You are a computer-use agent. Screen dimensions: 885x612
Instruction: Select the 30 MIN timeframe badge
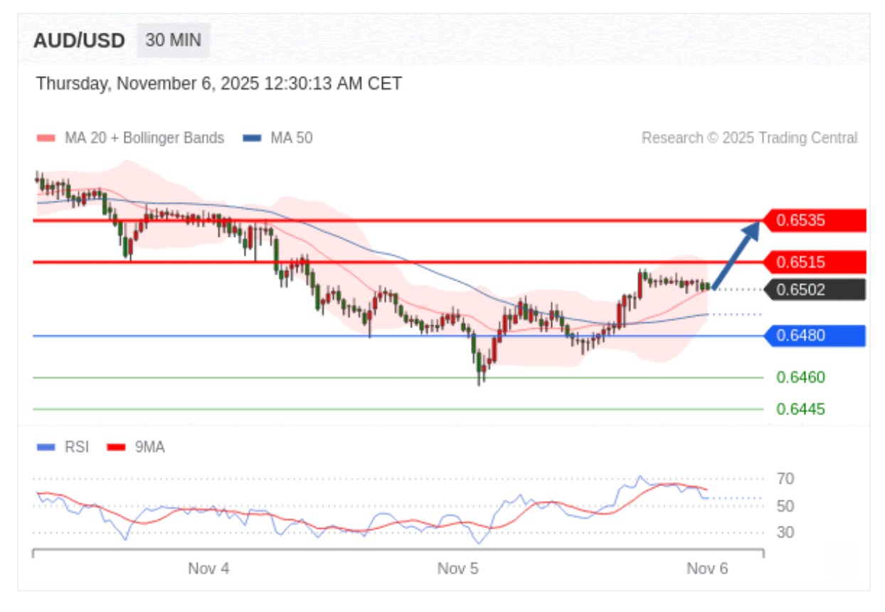(173, 40)
